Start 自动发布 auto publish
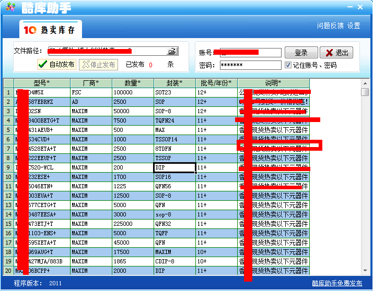 coord(56,64)
